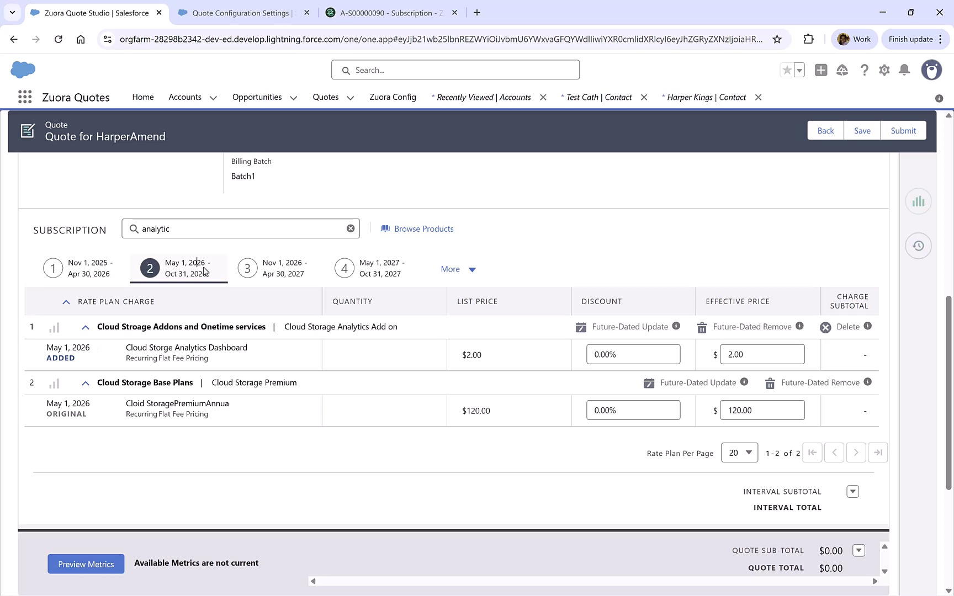Switch to the Zuora Config tab

tap(393, 97)
